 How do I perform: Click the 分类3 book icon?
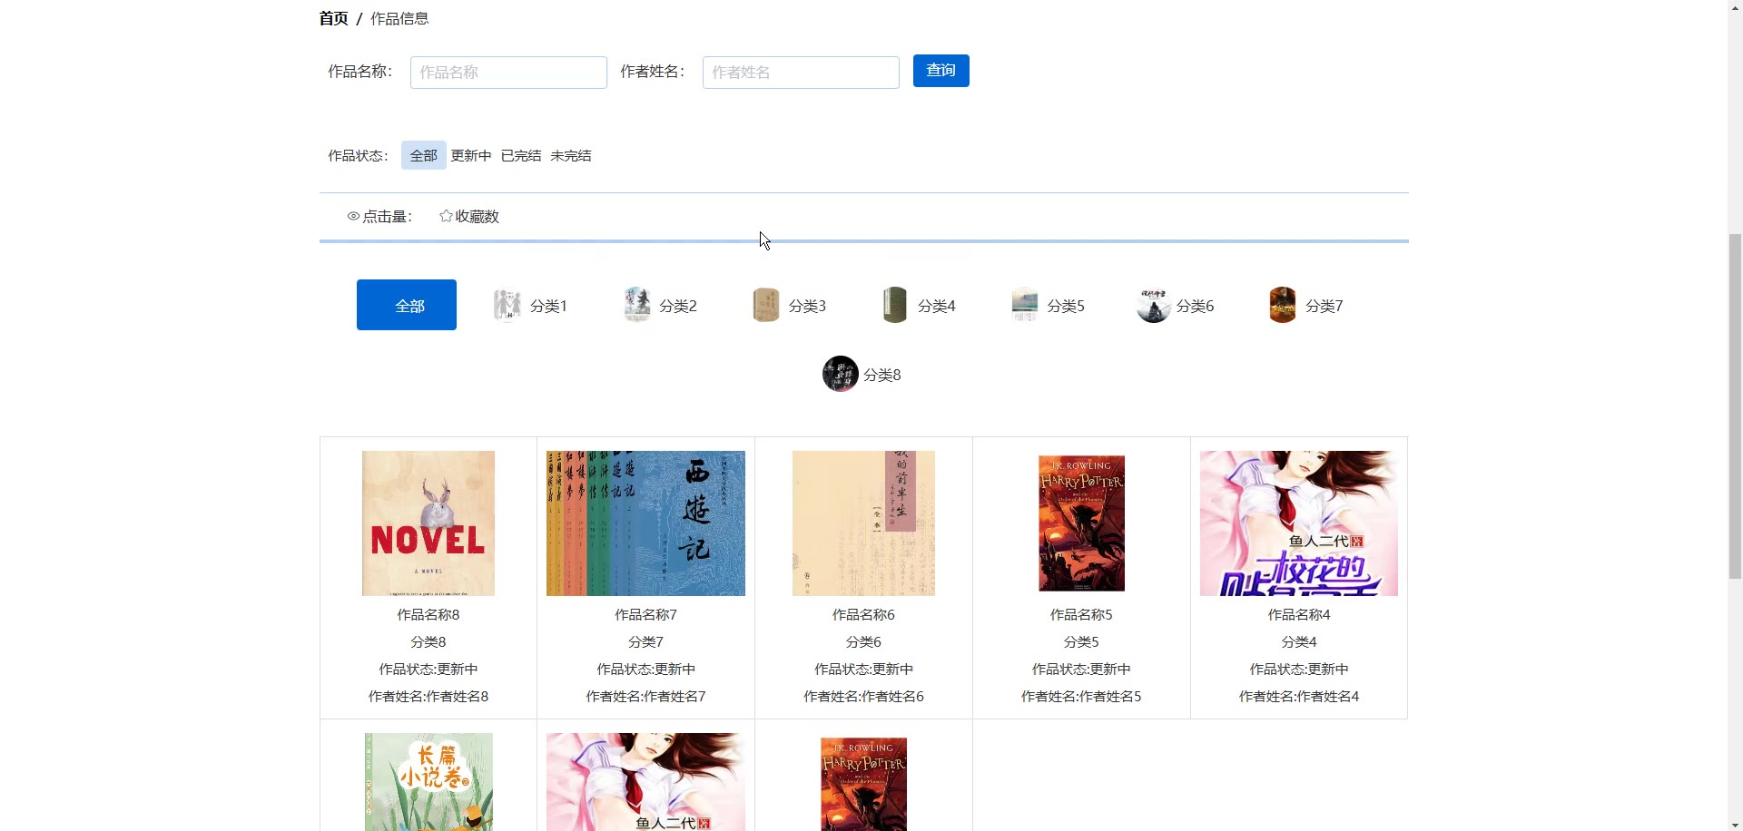pos(766,306)
